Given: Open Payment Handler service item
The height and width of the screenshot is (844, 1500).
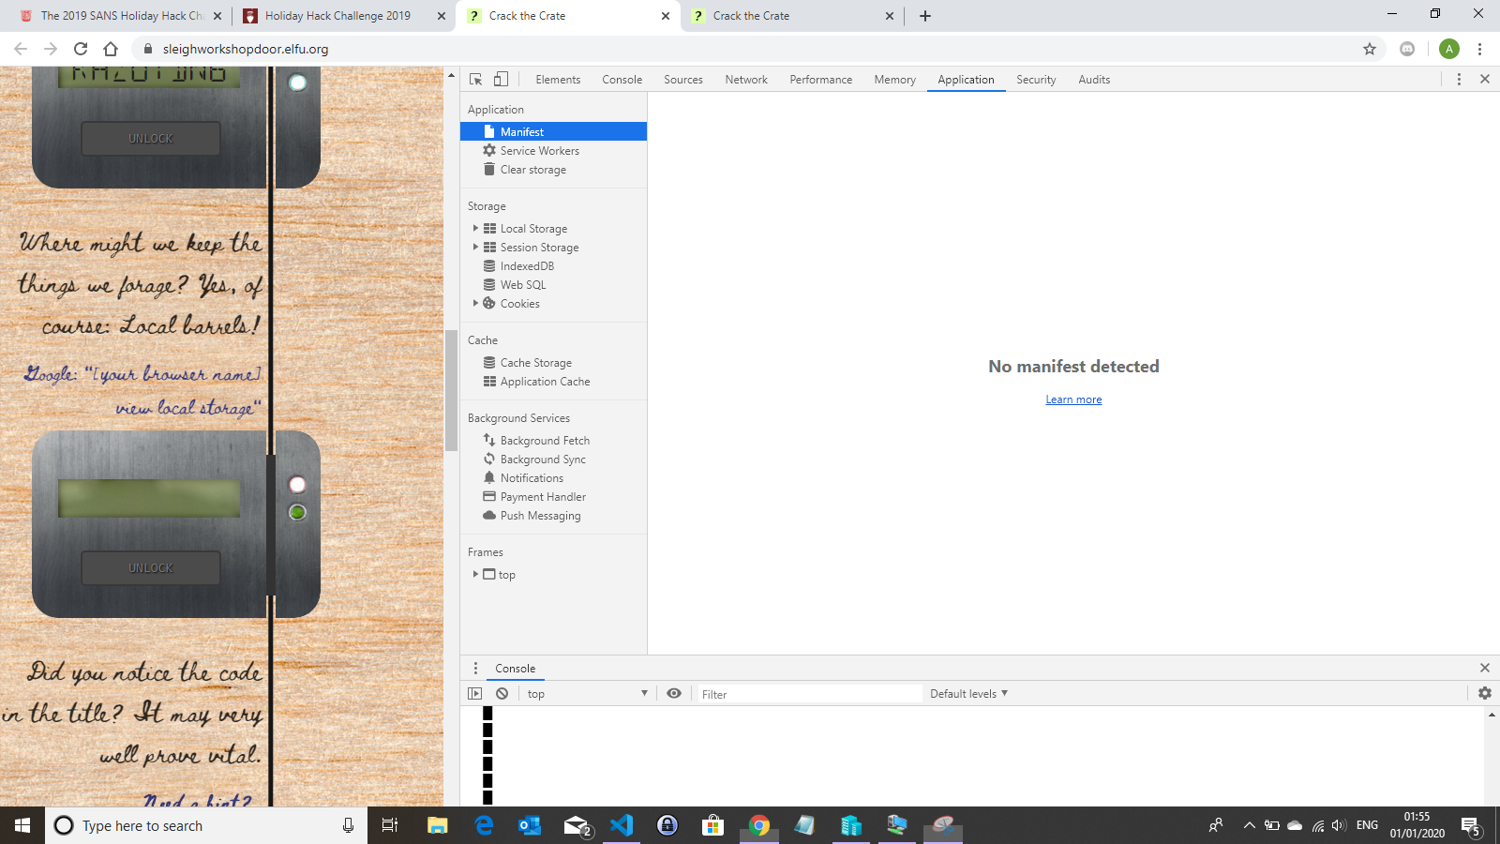Looking at the screenshot, I should click(543, 497).
